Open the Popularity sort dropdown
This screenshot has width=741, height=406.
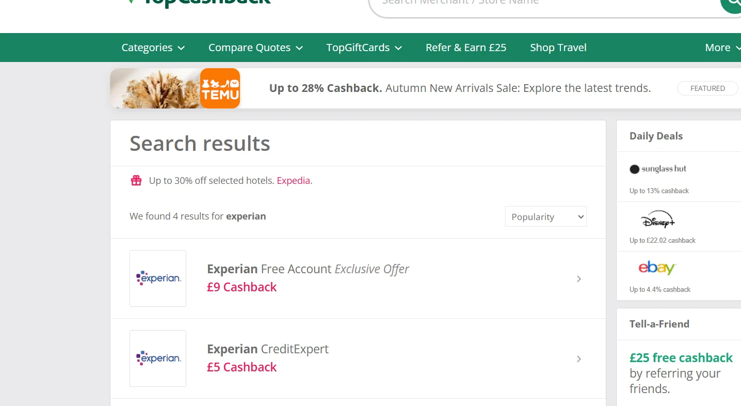[545, 217]
